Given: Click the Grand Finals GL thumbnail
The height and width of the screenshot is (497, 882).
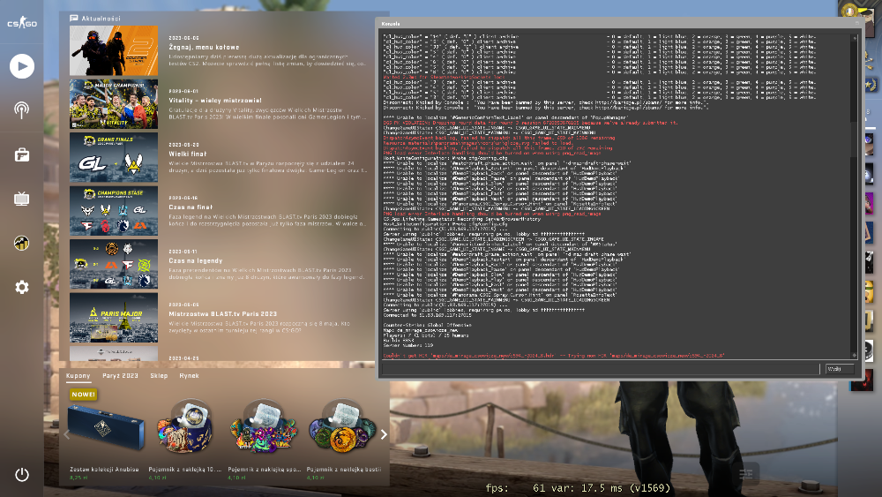Looking at the screenshot, I should [114, 157].
